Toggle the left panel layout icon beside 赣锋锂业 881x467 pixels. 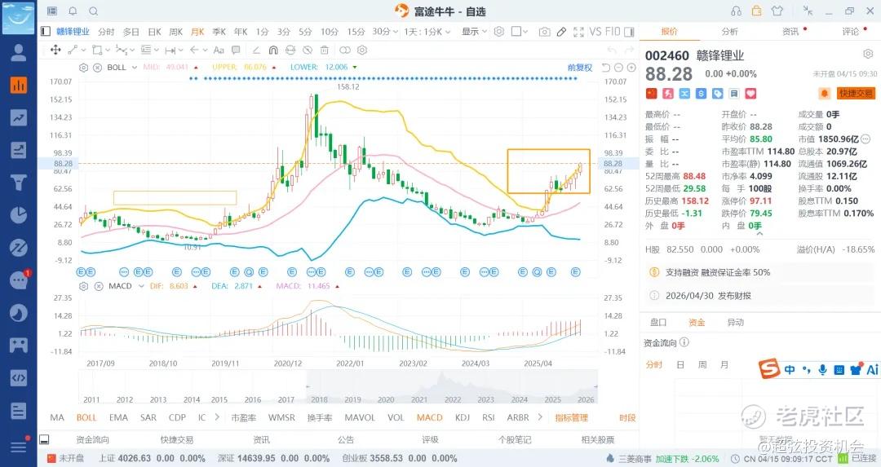coord(46,32)
